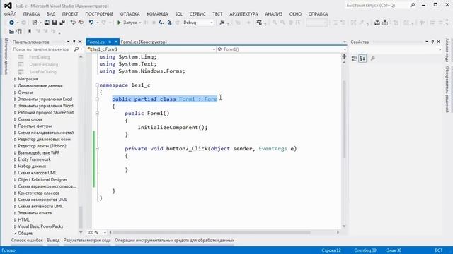
Task: Open the ОТЛАДКА menu
Action: [130, 14]
